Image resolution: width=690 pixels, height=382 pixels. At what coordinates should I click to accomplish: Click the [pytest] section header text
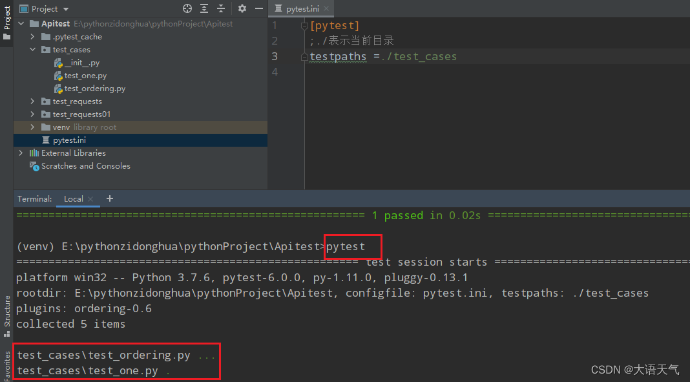[x=335, y=25]
